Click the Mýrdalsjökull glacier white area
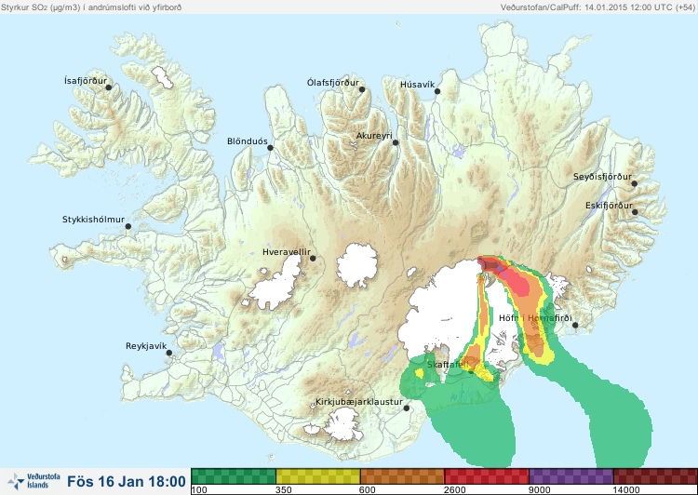The height and width of the screenshot is (495, 698). point(342,425)
